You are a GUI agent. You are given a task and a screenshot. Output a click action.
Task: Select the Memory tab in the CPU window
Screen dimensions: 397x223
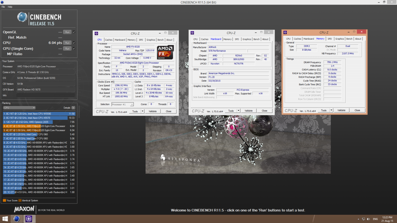[131, 40]
